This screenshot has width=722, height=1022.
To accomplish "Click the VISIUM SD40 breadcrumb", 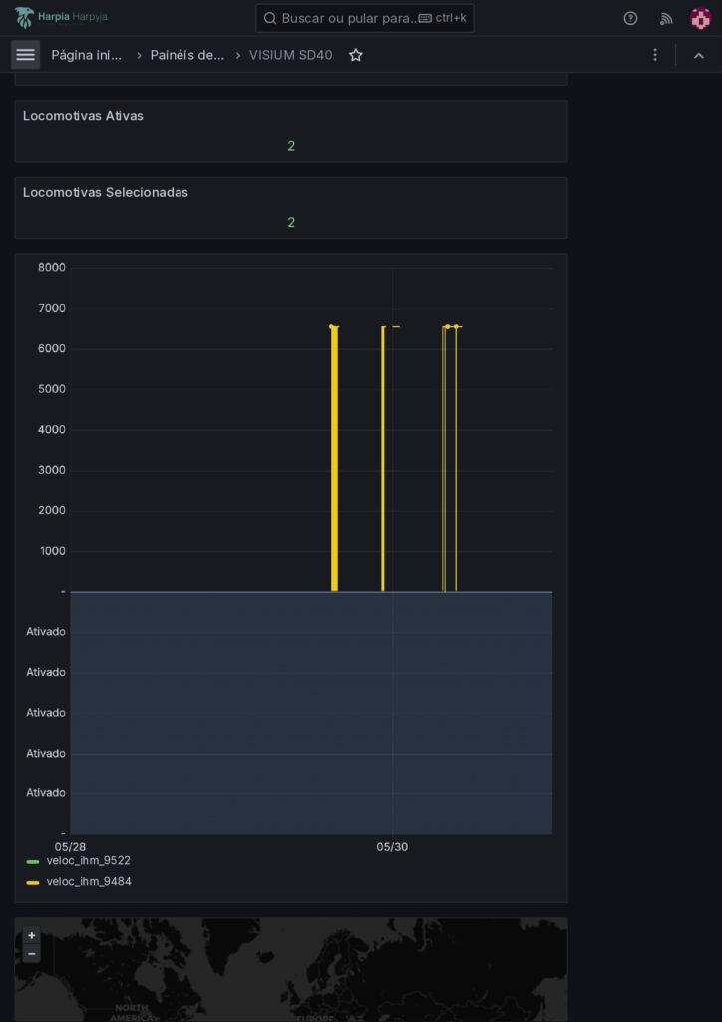I will [290, 55].
